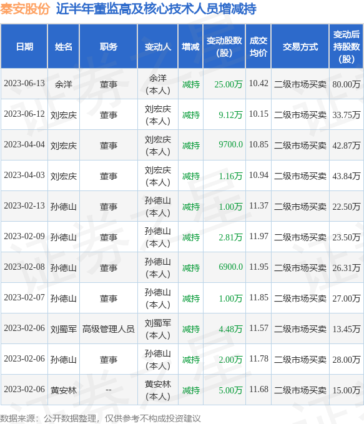This screenshot has height=424, width=364.
Task: Click the average price 11.37
Action: 258,206
